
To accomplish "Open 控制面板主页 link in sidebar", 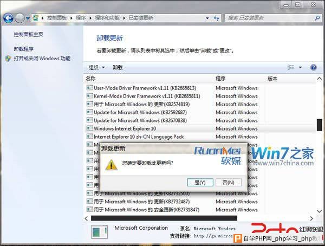I will pyautogui.click(x=28, y=35).
